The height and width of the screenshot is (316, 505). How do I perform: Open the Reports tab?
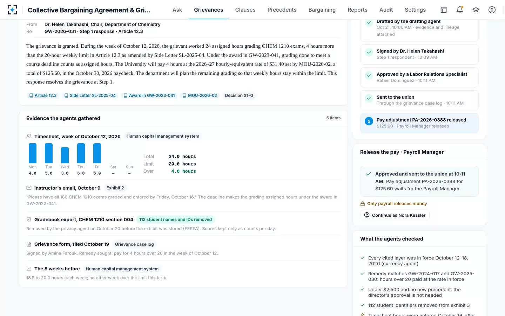coord(357,10)
